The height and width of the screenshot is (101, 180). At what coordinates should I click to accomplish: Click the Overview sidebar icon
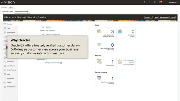(5, 24)
